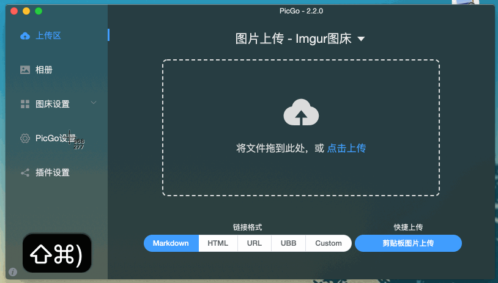Click the gear icon beside PicGo设置

tap(25, 139)
